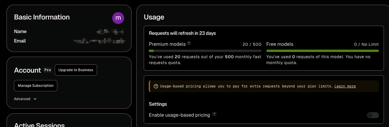Image resolution: width=389 pixels, height=127 pixels.
Task: Click the Premium models usage progress bar
Action: point(205,51)
